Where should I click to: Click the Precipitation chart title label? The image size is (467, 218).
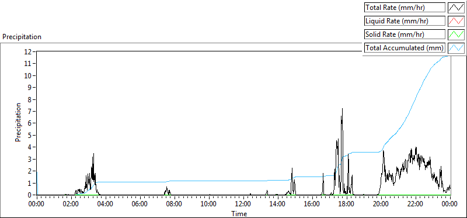[22, 37]
